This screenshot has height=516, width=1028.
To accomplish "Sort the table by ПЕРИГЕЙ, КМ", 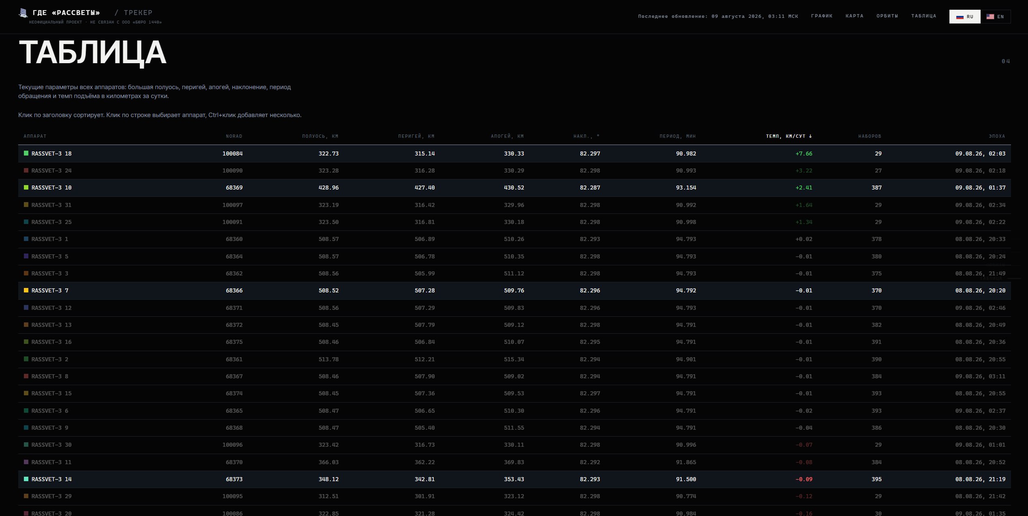I will pos(416,136).
